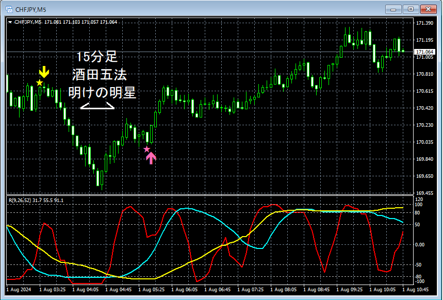Screen dimensions: 443x300
Task: Click the 1 Aug 04:05 time label
Action: coord(85,290)
